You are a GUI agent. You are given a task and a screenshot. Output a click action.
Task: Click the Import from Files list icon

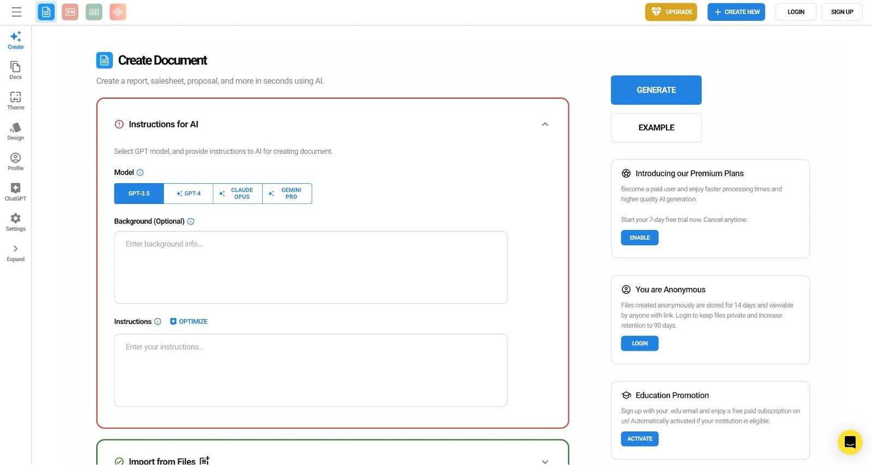point(204,461)
